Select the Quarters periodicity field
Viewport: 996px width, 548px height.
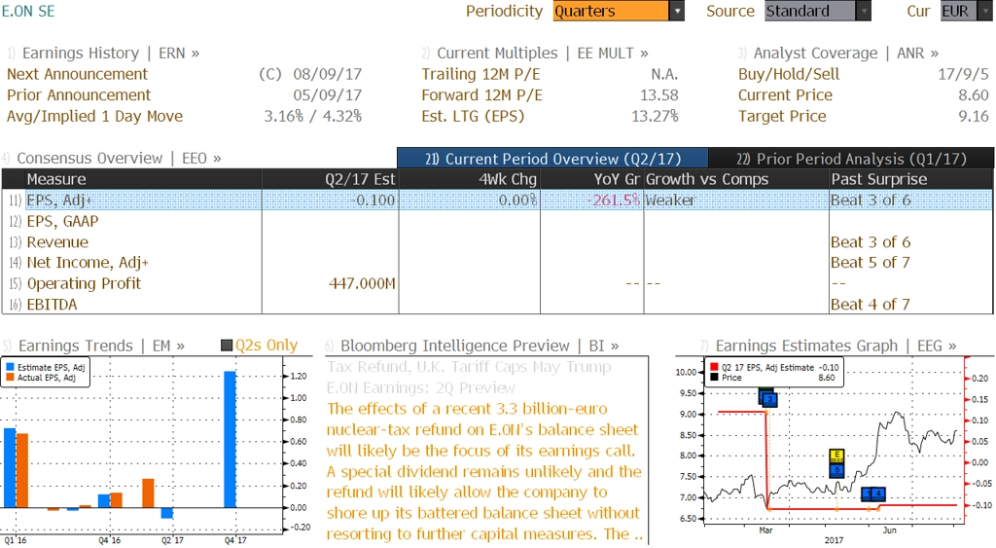[x=611, y=11]
